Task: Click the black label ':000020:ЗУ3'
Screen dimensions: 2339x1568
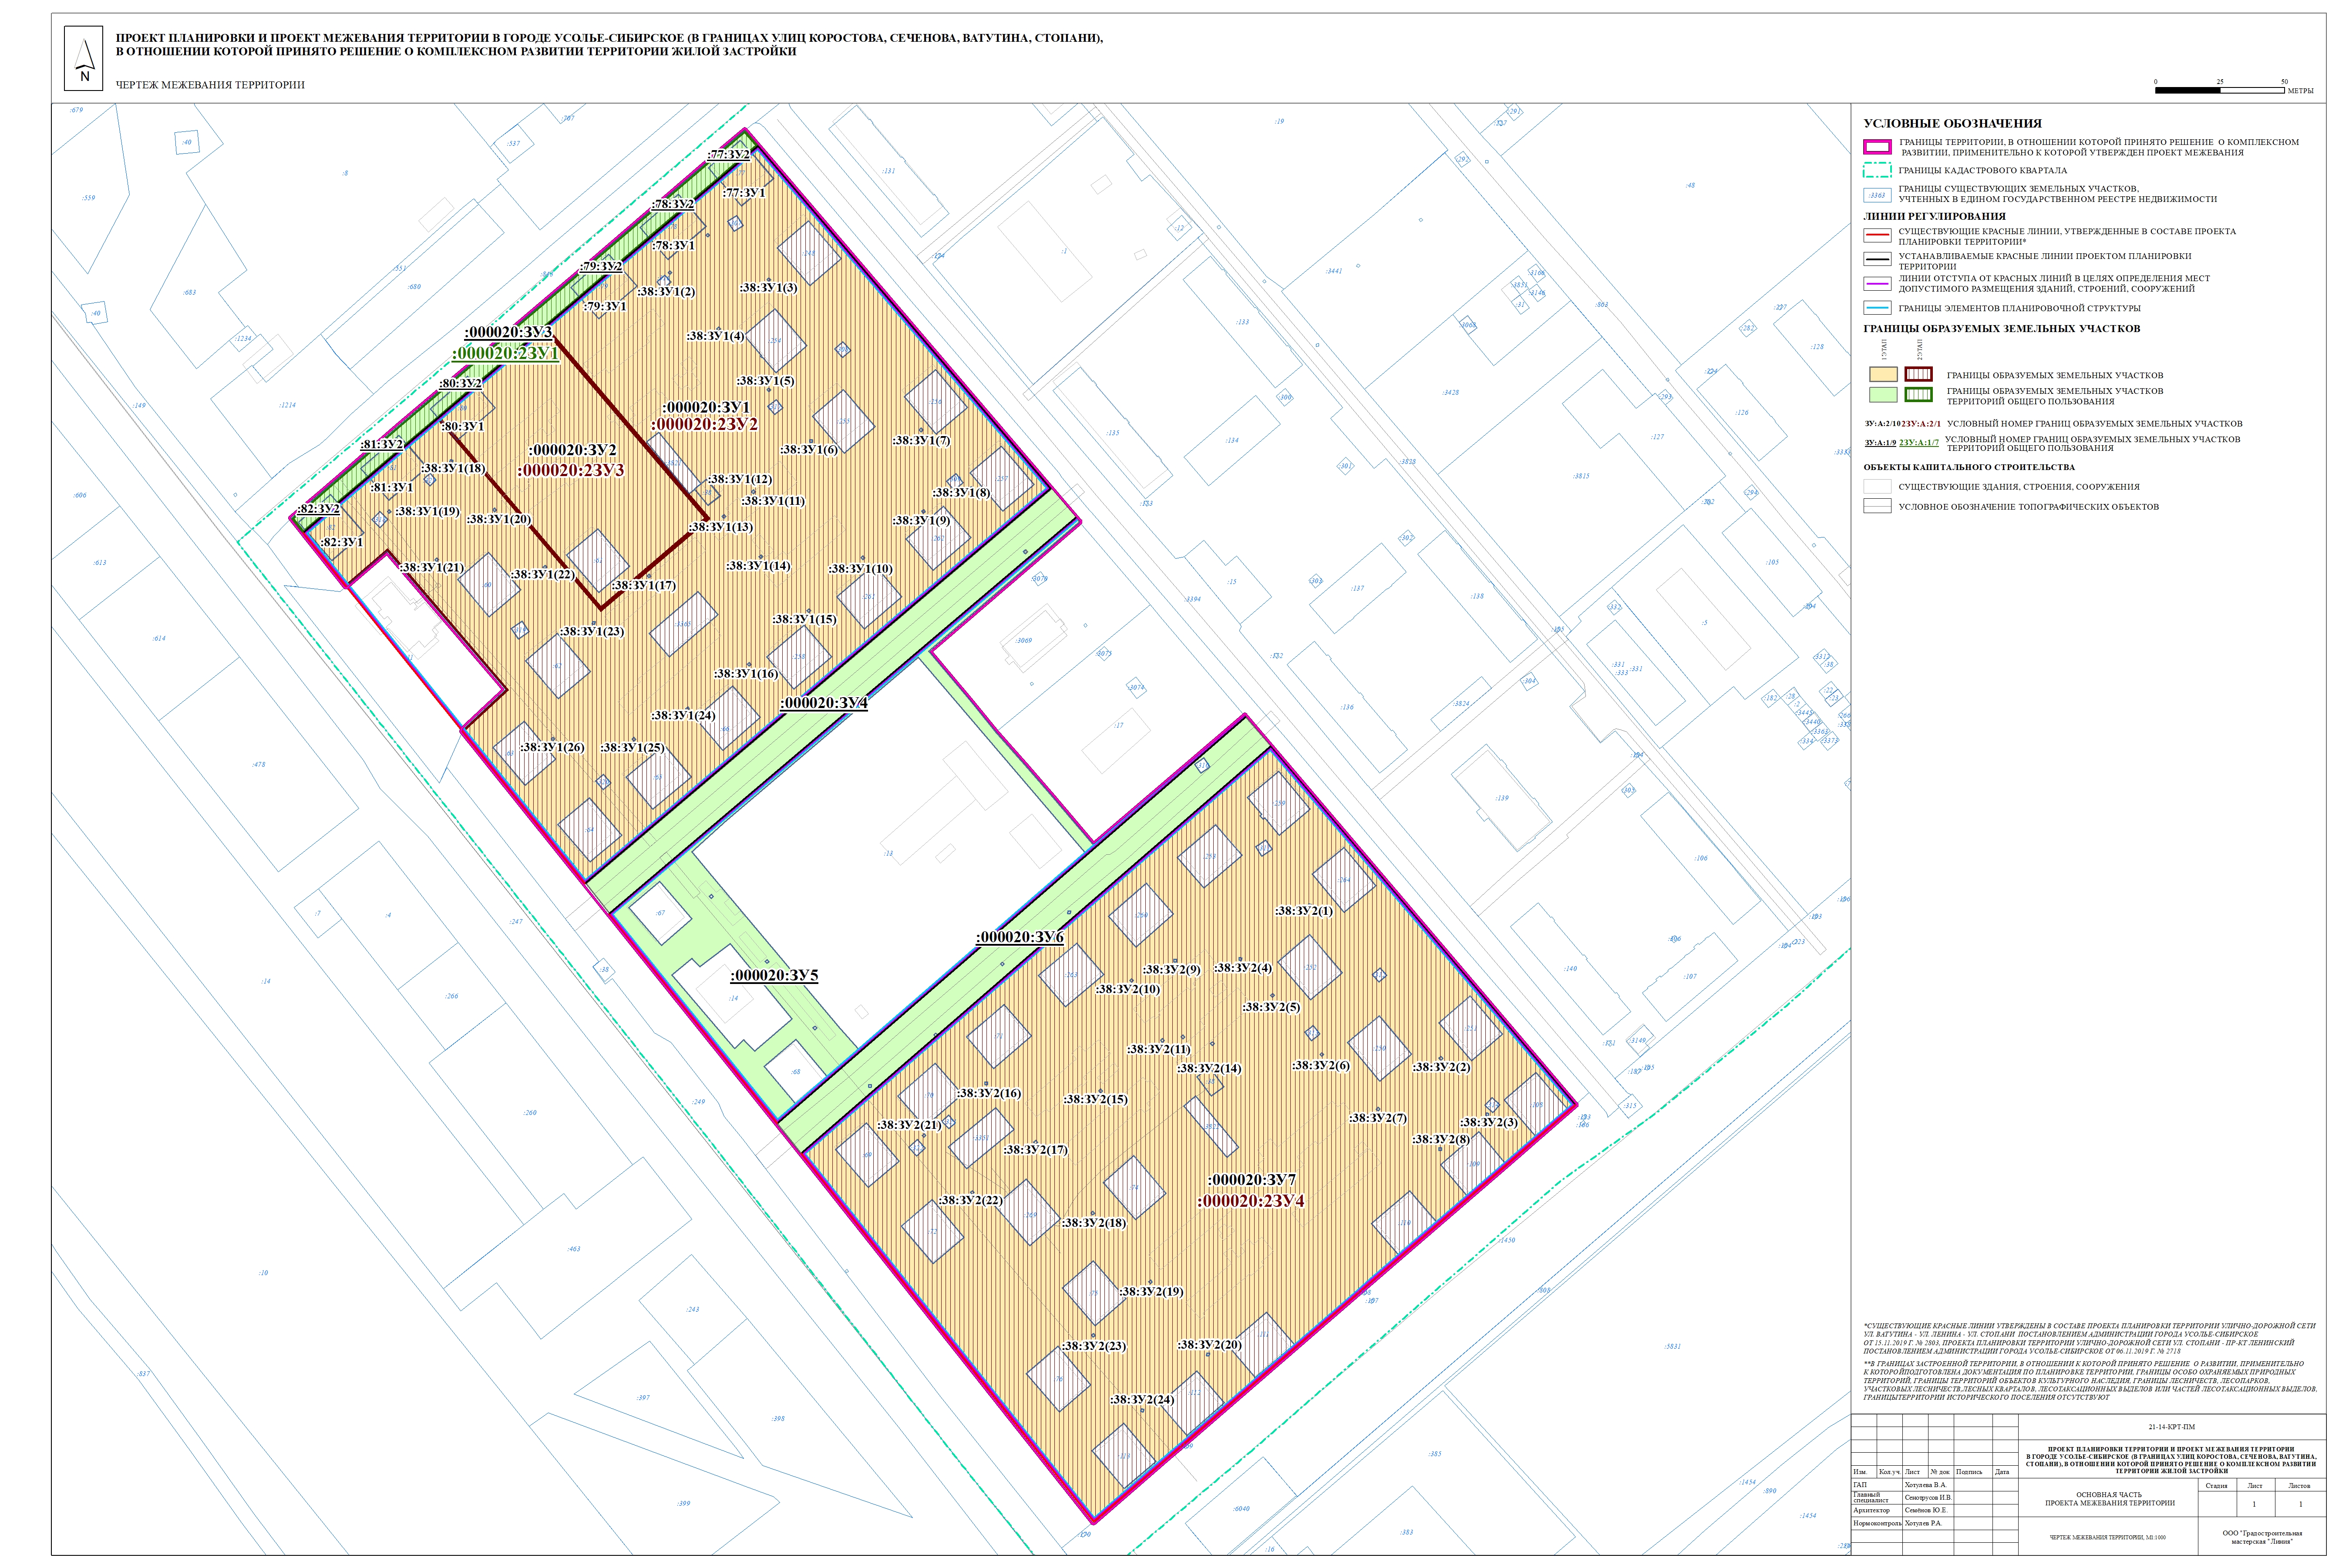Action: click(508, 332)
